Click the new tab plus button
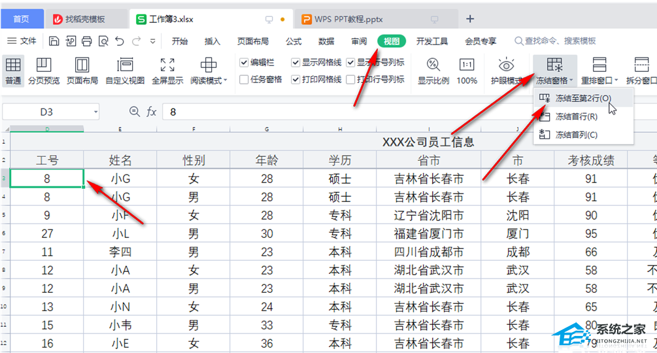The width and height of the screenshot is (657, 353). pos(469,18)
